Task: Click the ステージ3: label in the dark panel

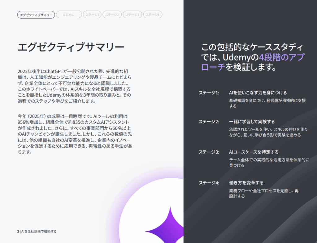Action: click(x=209, y=152)
